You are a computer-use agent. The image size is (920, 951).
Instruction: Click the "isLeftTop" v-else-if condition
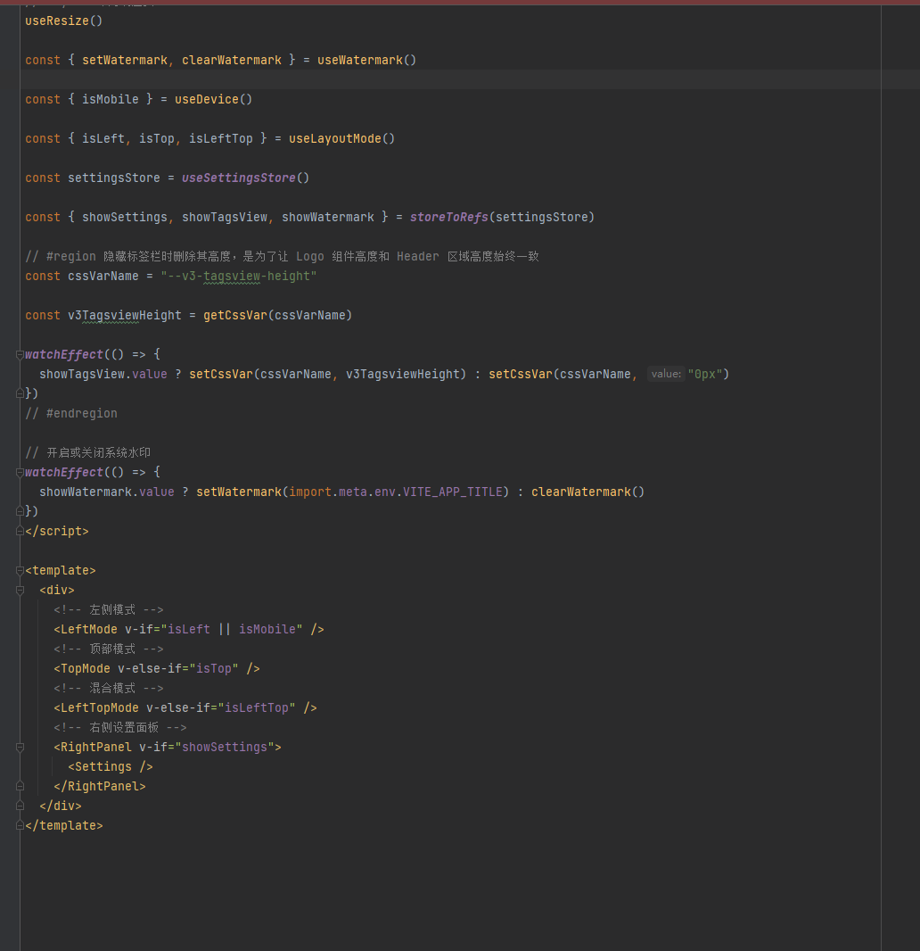[x=257, y=707]
